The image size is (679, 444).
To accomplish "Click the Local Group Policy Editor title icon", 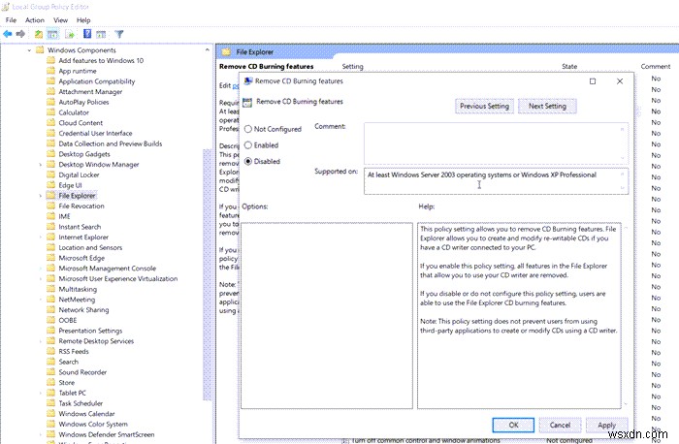I will pyautogui.click(x=6, y=7).
